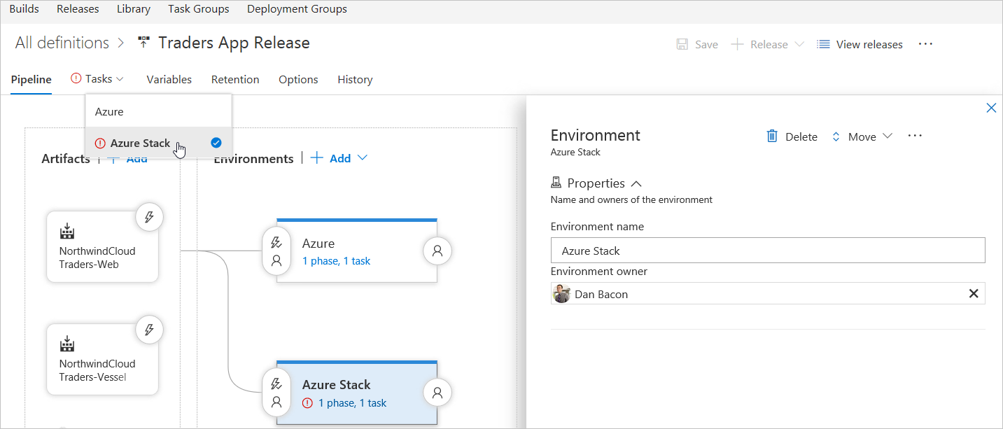
Task: Click build icon in Traders-Vessel artifact card
Action: (x=67, y=344)
